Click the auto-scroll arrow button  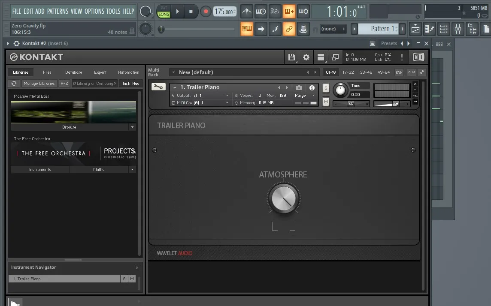pos(261,29)
